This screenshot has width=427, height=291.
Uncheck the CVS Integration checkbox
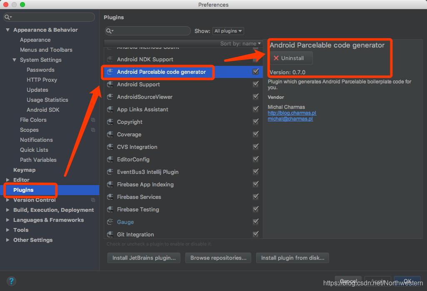(256, 147)
